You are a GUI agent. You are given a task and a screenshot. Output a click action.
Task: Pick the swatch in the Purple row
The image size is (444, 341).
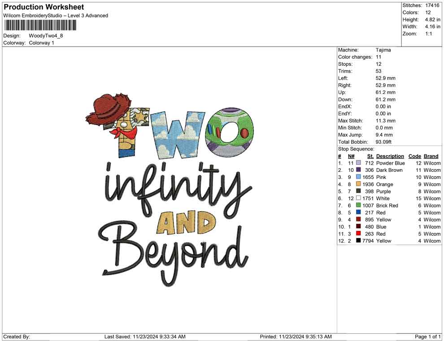click(358, 191)
